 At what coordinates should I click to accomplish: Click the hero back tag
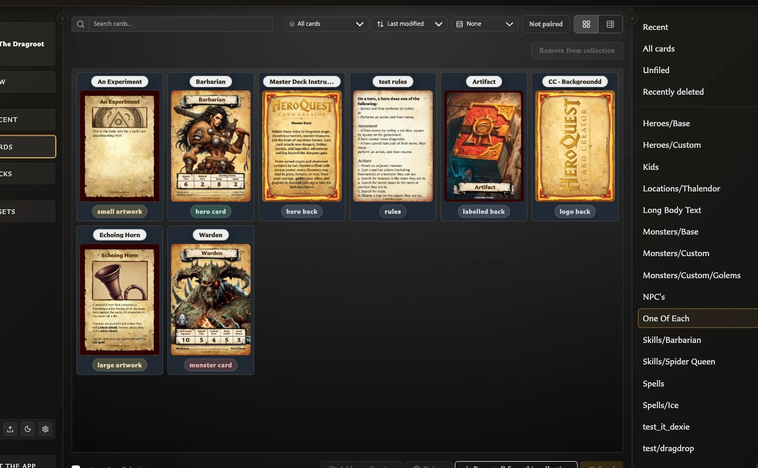pos(302,211)
